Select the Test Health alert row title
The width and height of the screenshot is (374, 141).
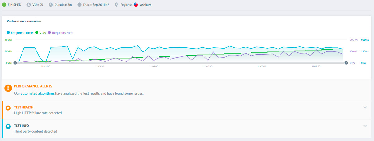[24, 107]
